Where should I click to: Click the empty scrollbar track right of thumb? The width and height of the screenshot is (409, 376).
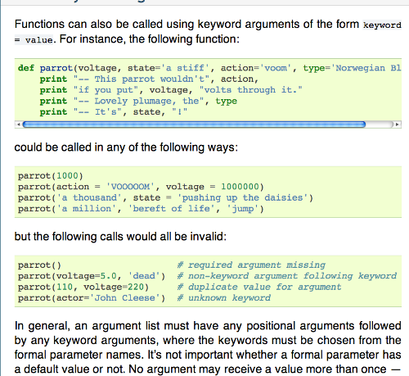pos(380,125)
